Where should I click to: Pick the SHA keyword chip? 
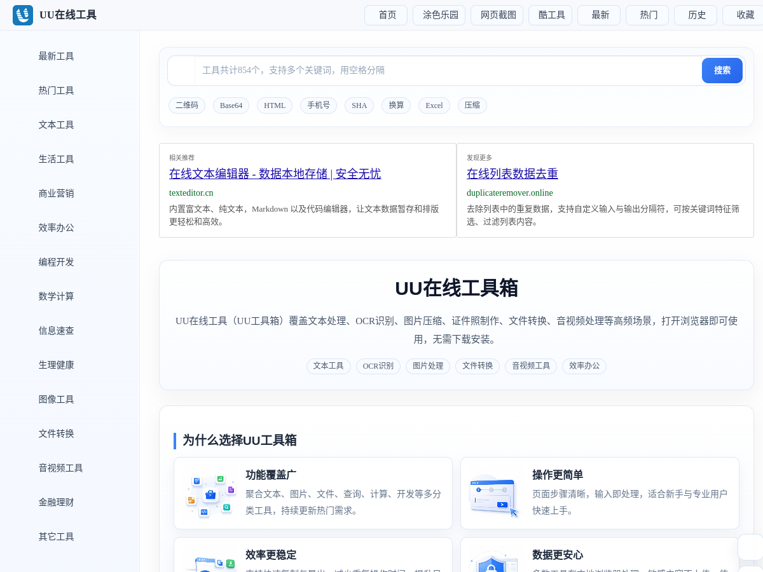[x=359, y=106]
